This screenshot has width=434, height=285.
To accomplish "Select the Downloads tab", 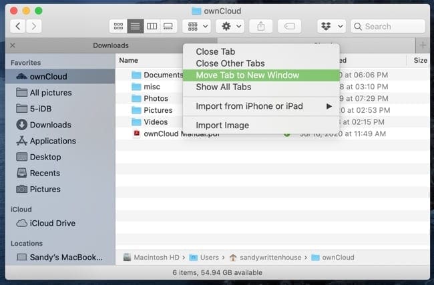I will click(x=111, y=45).
